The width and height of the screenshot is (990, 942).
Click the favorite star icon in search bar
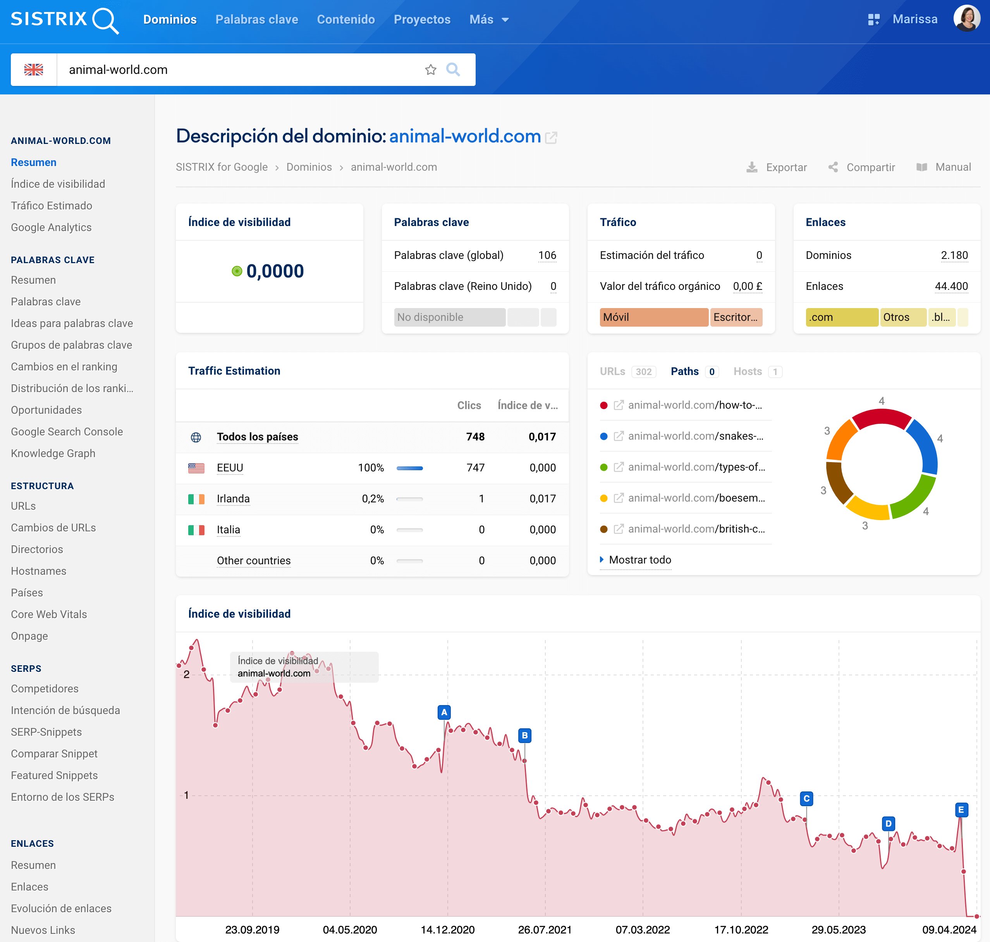[430, 70]
